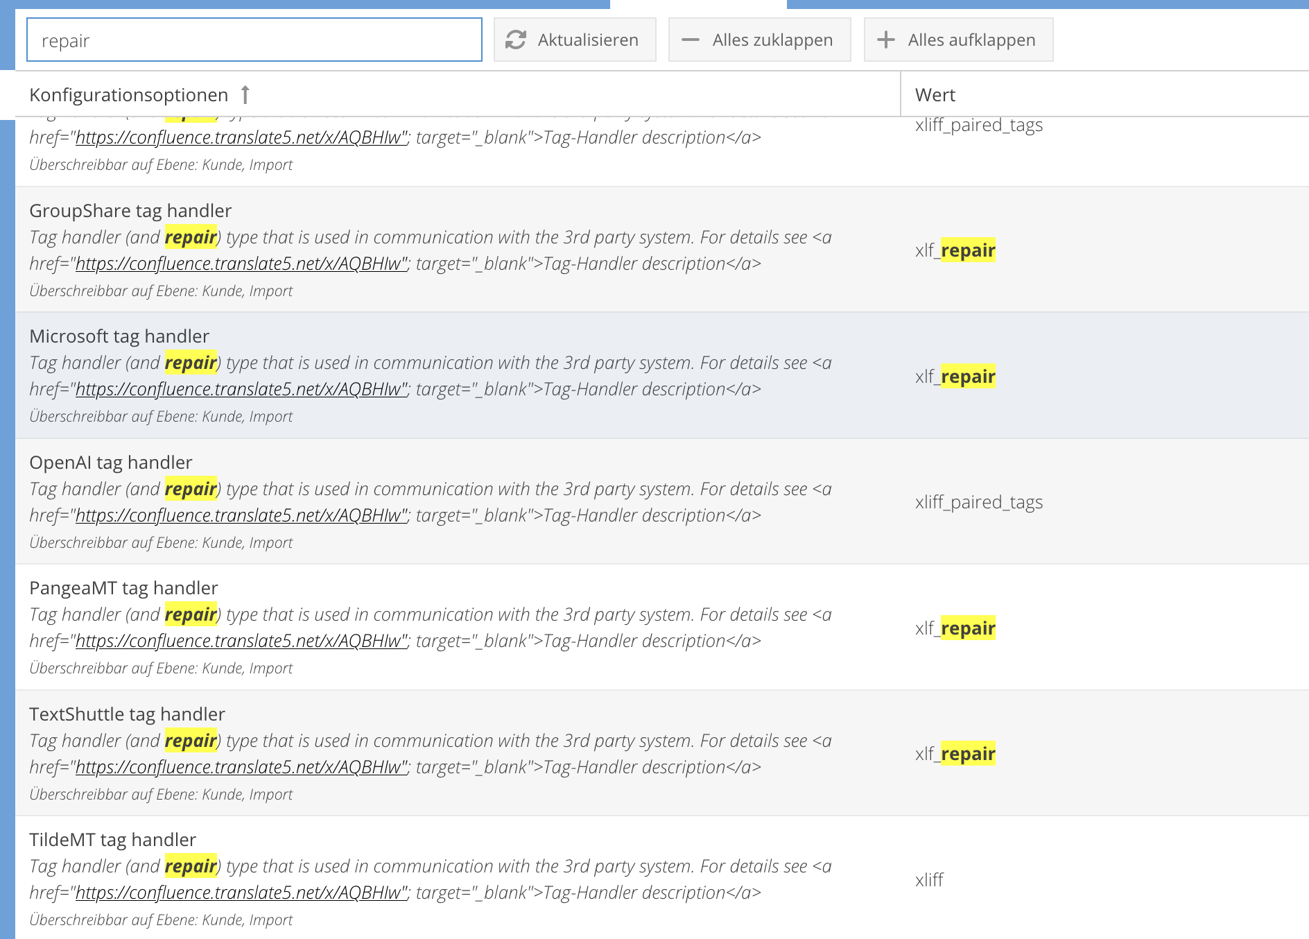Click the plus icon for Alles aufklappen
Viewport: 1309px width, 939px height.
(885, 40)
